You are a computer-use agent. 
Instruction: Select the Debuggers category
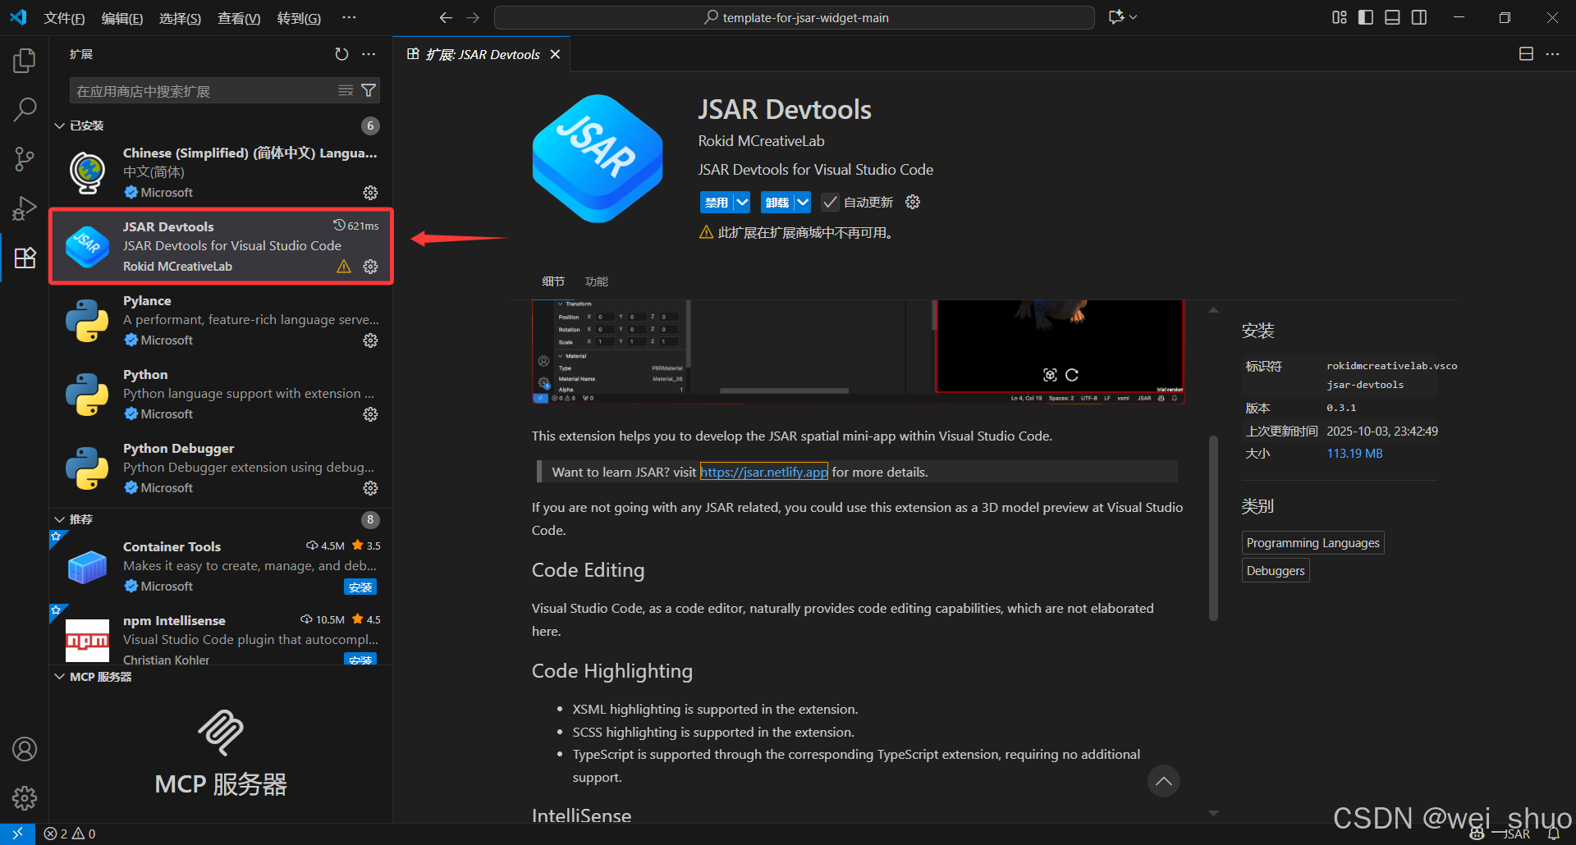(x=1276, y=571)
